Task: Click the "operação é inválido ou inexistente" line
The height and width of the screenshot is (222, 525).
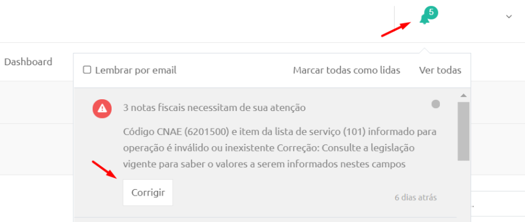Action: click(x=198, y=148)
